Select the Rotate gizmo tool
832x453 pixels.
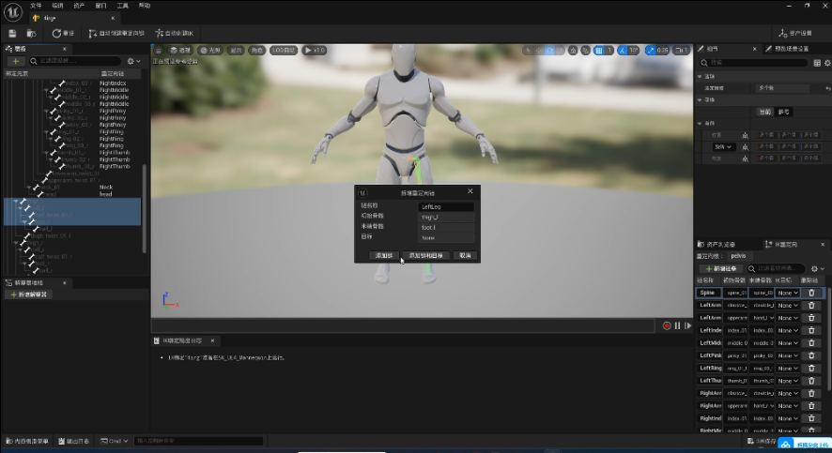(x=549, y=51)
